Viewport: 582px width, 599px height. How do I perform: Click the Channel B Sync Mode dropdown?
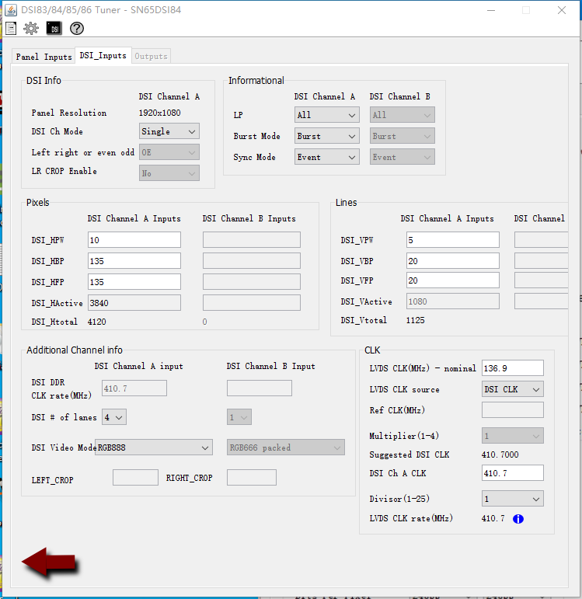point(402,157)
